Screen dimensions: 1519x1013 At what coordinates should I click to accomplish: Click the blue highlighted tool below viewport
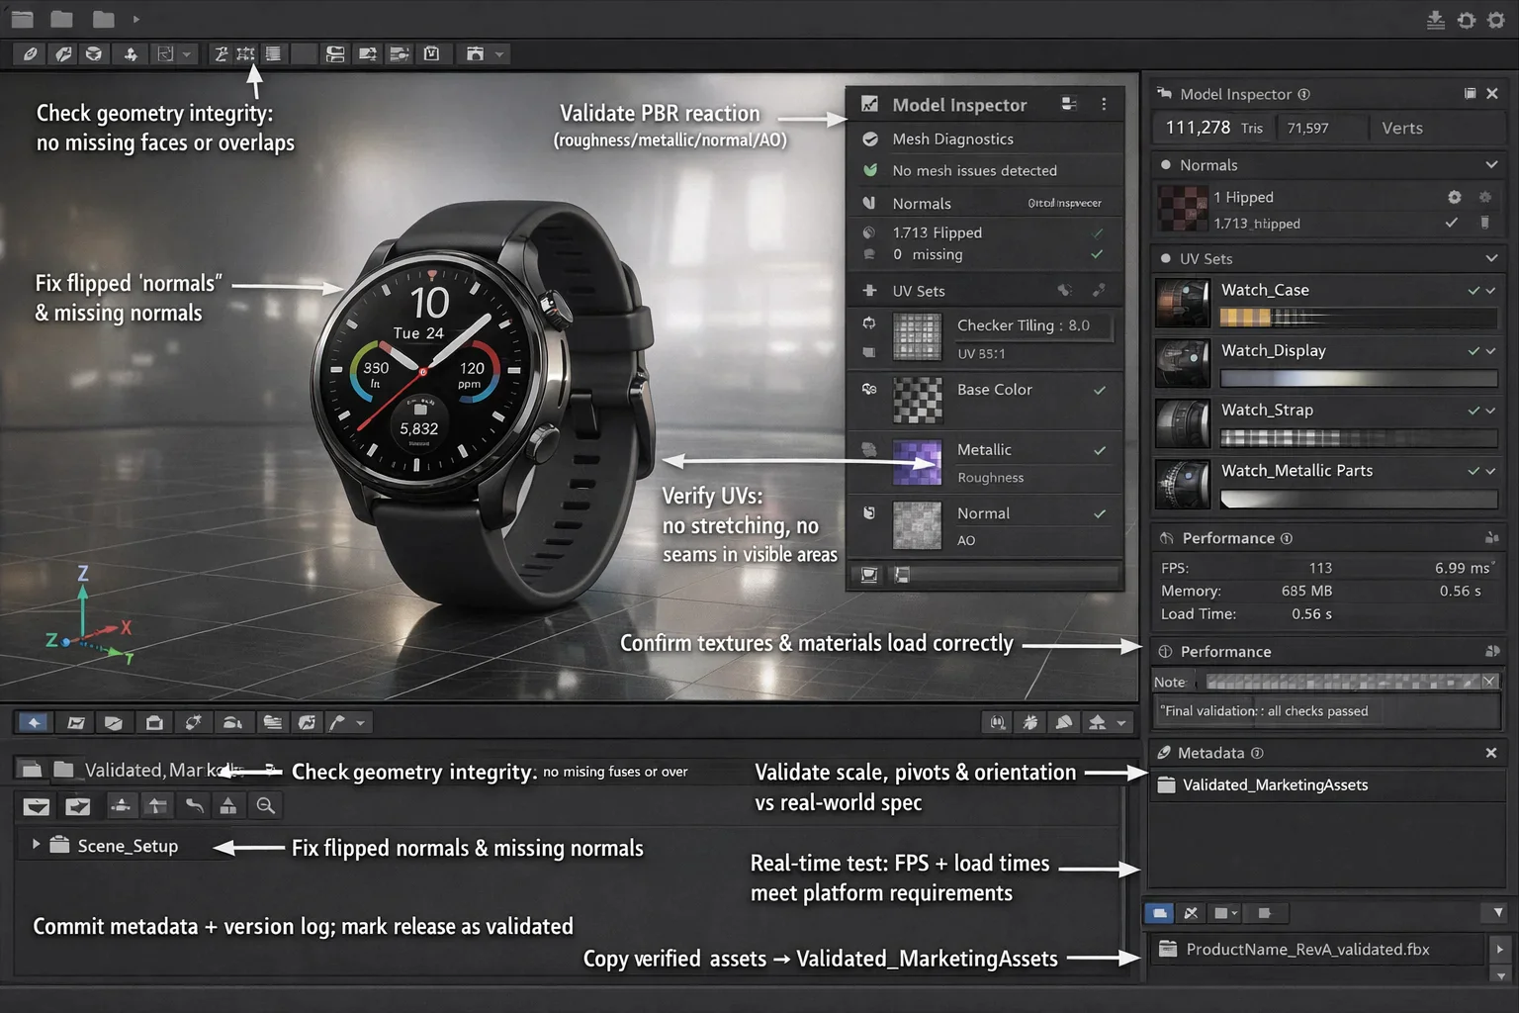click(x=34, y=723)
